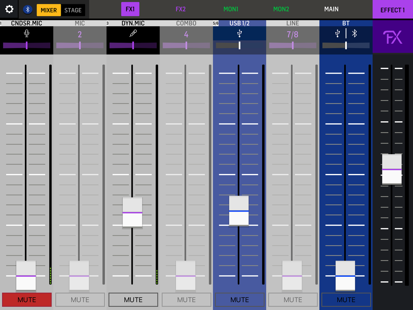Viewport: 413px width, 310px height.
Task: Click the CNDSR.MIC pan slider
Action: 27,45
